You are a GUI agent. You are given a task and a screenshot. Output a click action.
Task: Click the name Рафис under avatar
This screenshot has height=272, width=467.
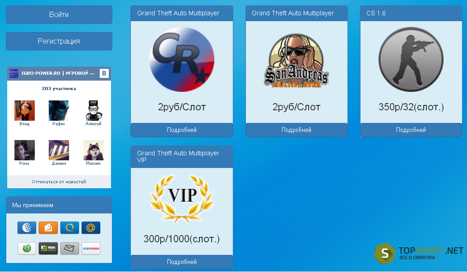click(59, 124)
